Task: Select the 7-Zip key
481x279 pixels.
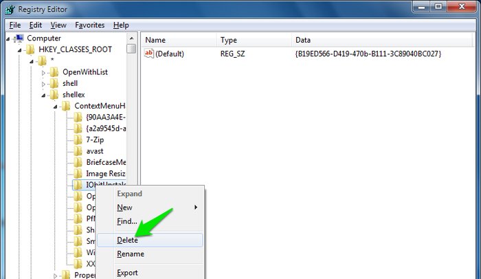Action: (95, 140)
